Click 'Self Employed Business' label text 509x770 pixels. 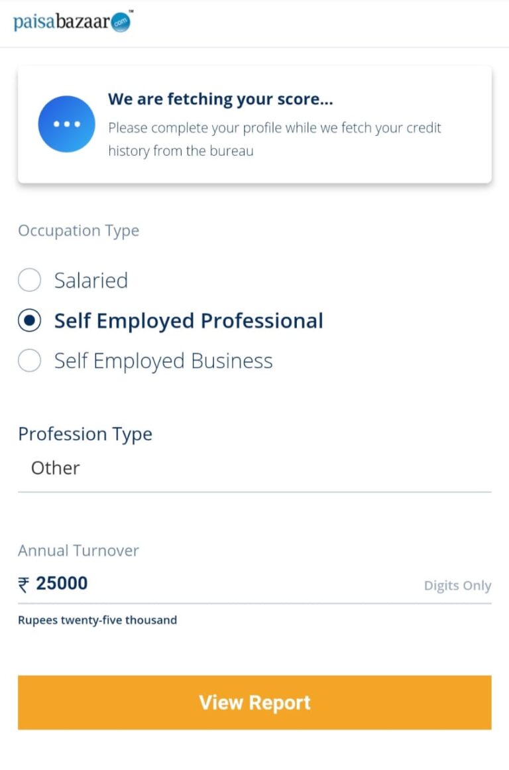pos(164,361)
